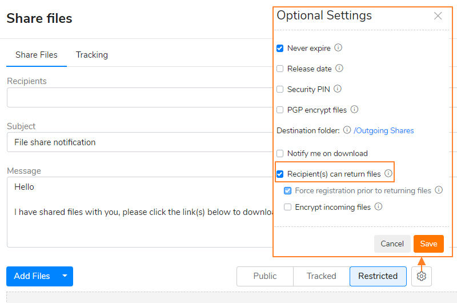
Task: Open the gear optional settings icon
Action: (x=421, y=276)
